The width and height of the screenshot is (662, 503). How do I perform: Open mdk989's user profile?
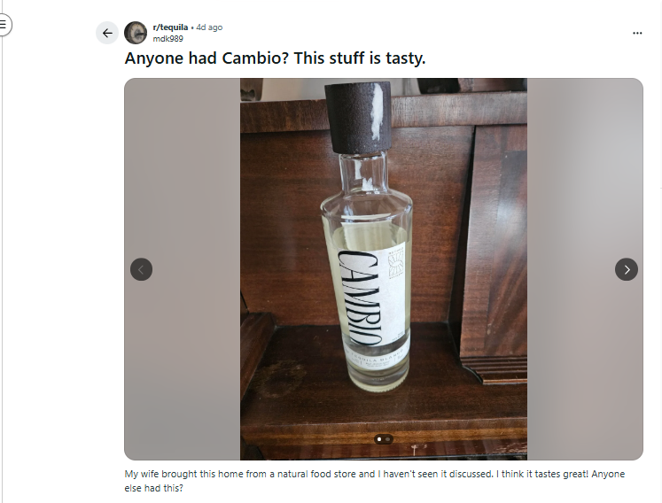pos(168,38)
